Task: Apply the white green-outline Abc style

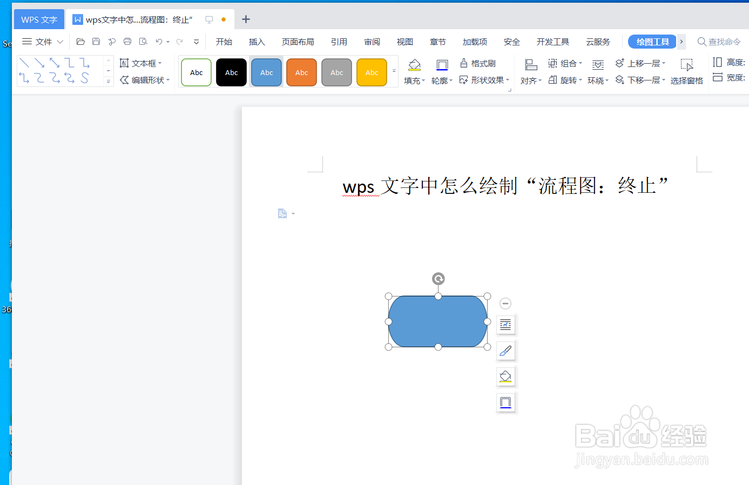Action: pos(197,72)
